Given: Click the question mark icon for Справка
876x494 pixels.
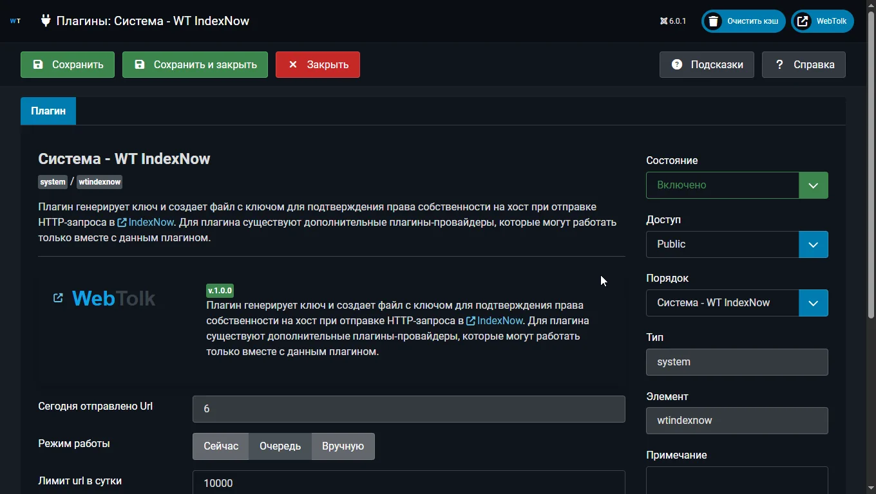Looking at the screenshot, I should point(779,64).
